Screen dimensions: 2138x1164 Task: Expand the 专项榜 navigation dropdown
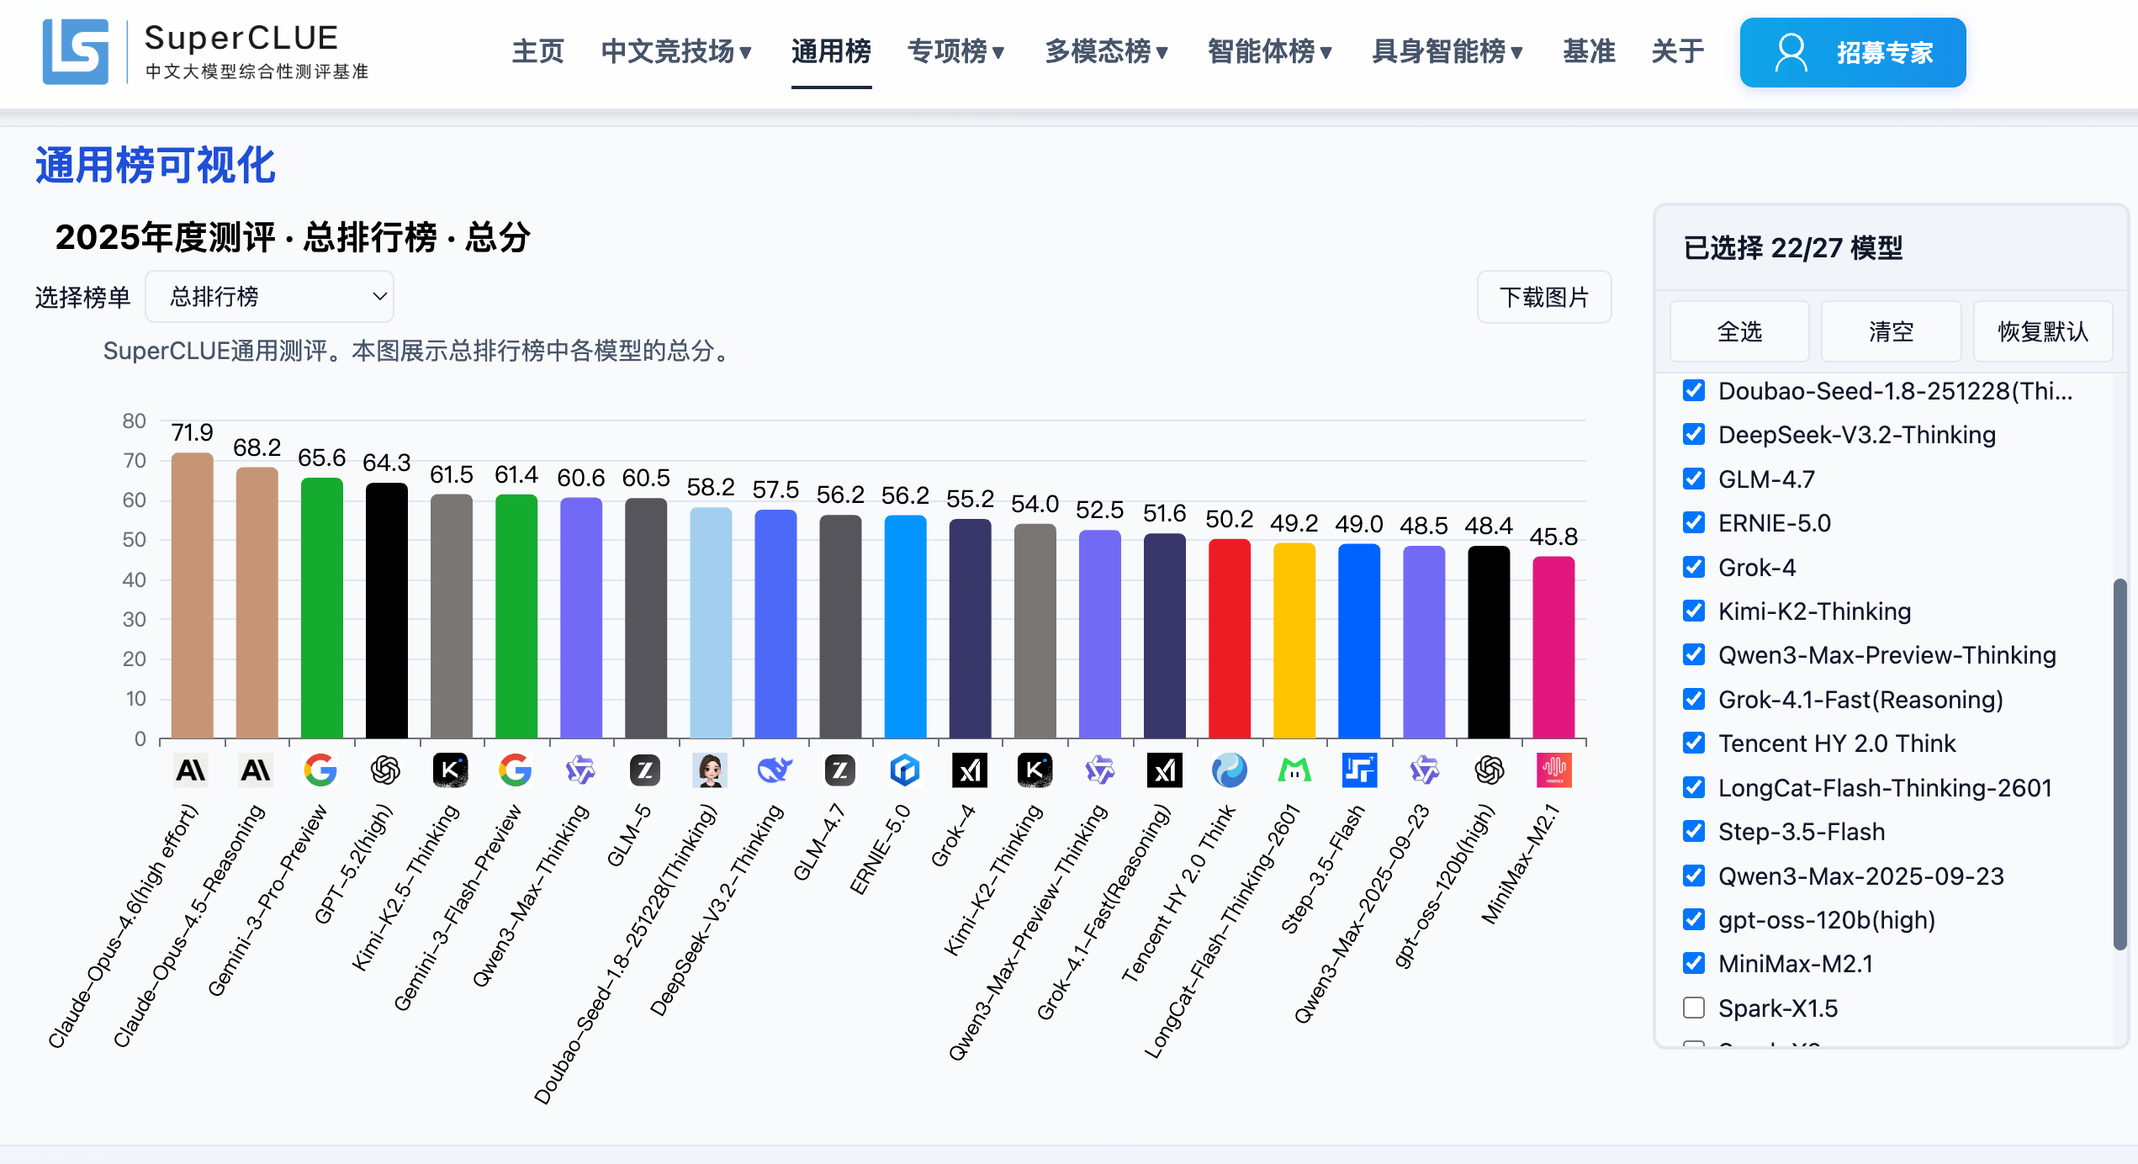(x=955, y=52)
